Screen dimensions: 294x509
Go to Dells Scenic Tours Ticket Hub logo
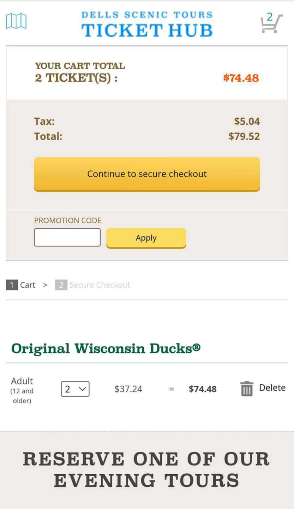point(147,24)
